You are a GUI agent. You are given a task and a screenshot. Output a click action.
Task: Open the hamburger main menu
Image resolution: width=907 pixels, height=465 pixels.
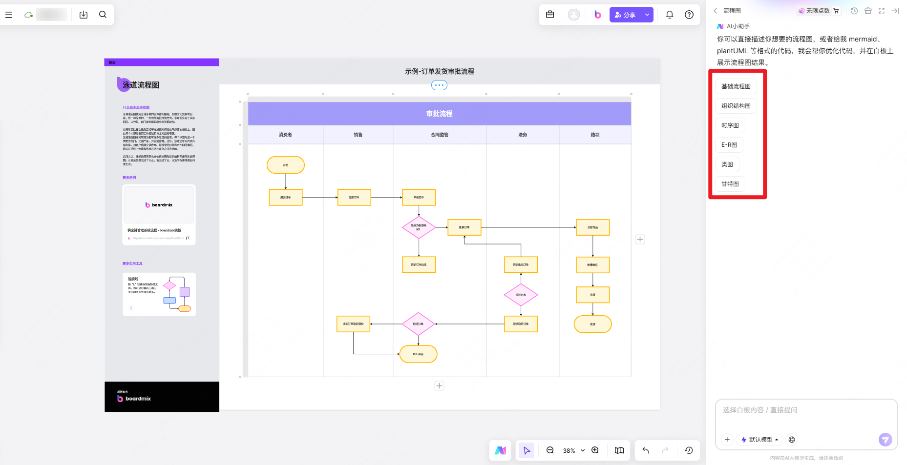point(9,15)
